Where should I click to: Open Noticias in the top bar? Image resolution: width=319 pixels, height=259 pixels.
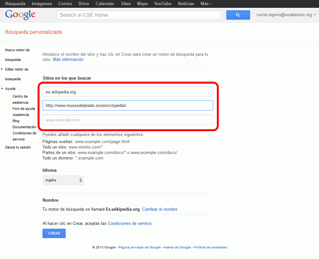(x=186, y=4)
